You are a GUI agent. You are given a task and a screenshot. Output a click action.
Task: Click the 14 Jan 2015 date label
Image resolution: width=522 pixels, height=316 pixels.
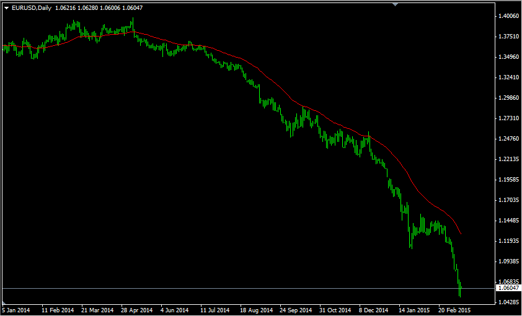[414, 310]
